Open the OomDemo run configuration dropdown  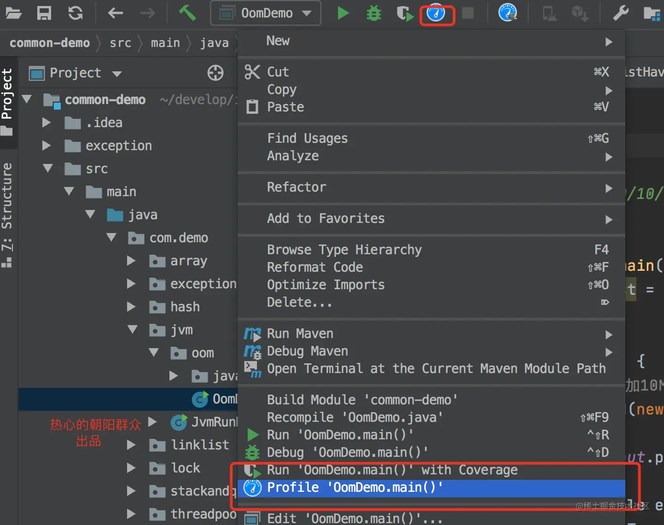point(266,13)
